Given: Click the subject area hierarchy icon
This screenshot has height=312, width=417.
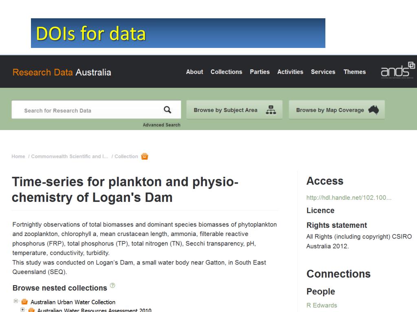Looking at the screenshot, I should point(271,110).
